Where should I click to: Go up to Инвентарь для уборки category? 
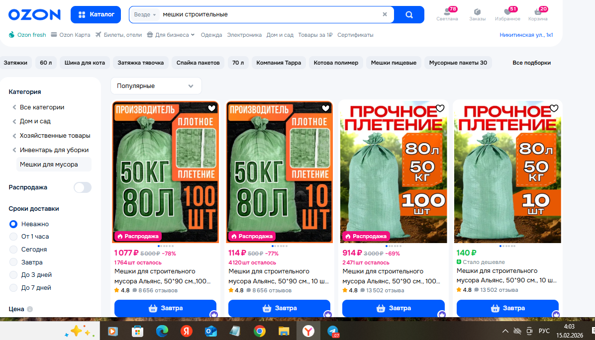(x=54, y=150)
